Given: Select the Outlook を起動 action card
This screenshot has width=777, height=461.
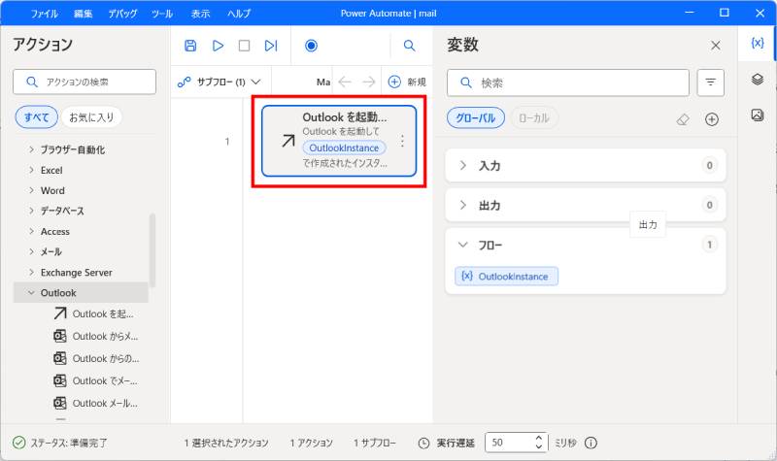Looking at the screenshot, I should pyautogui.click(x=339, y=141).
